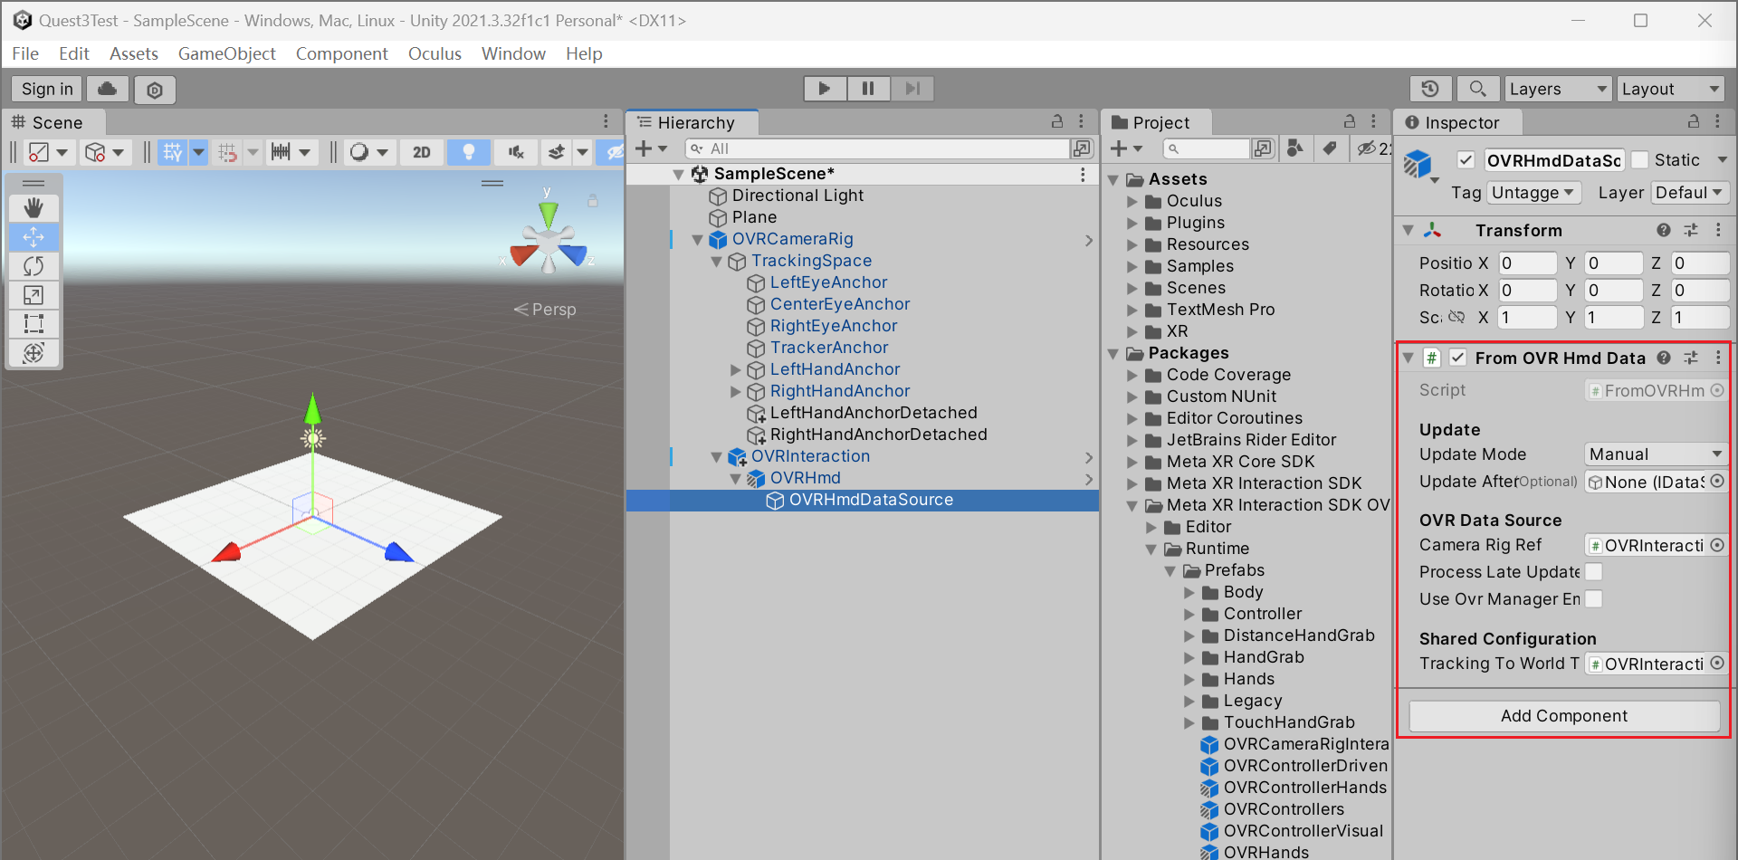Click the Sign in button
1738x860 pixels.
click(47, 89)
